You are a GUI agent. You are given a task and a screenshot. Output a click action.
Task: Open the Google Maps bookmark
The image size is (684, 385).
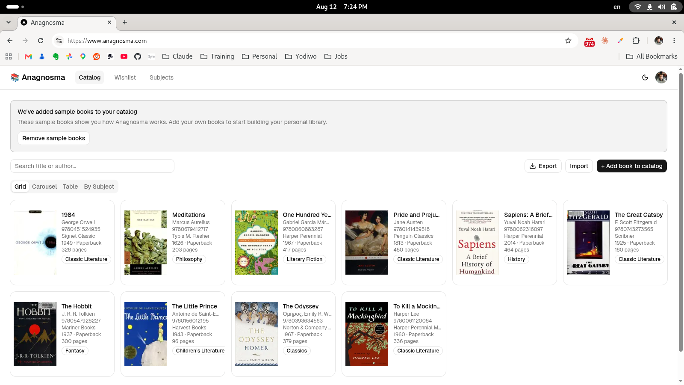click(83, 56)
